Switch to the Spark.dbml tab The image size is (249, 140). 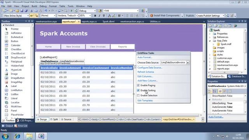[109, 22]
